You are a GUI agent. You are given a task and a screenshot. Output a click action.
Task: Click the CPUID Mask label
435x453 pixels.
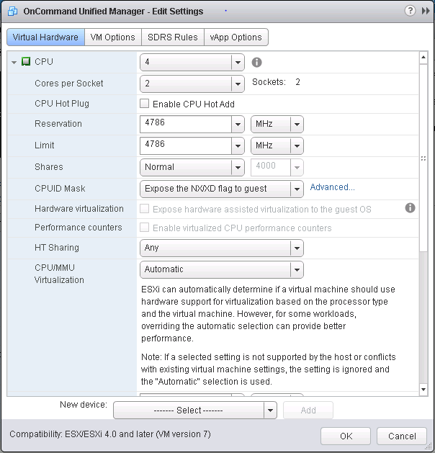pos(60,189)
